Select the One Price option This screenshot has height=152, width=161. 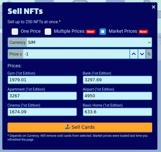pyautogui.click(x=15, y=31)
